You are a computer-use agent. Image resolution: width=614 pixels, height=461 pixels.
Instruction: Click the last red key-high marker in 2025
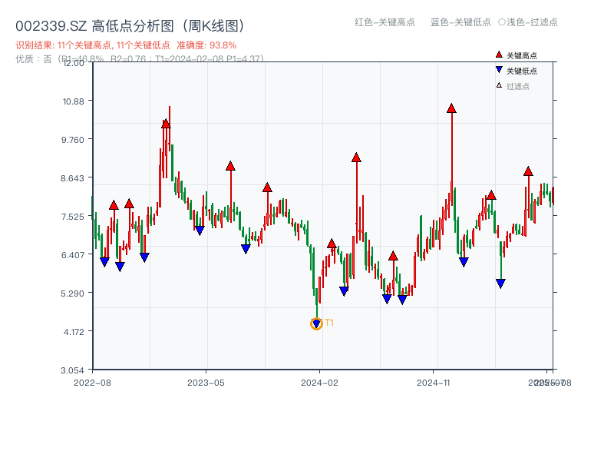pyautogui.click(x=528, y=171)
